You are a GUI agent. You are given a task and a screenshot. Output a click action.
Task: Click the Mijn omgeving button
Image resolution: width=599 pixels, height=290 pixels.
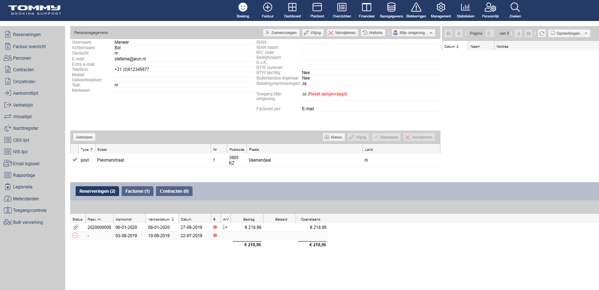click(x=409, y=33)
